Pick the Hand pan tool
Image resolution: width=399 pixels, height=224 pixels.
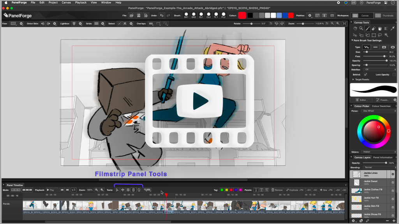click(355, 28)
